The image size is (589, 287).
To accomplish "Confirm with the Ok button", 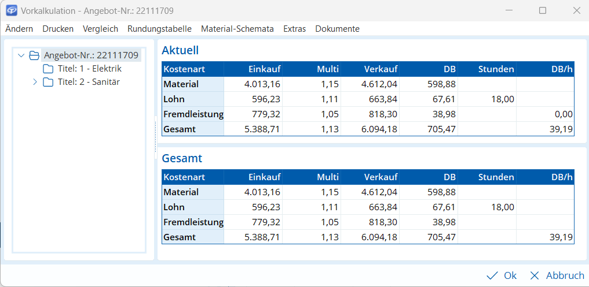I will pos(502,275).
